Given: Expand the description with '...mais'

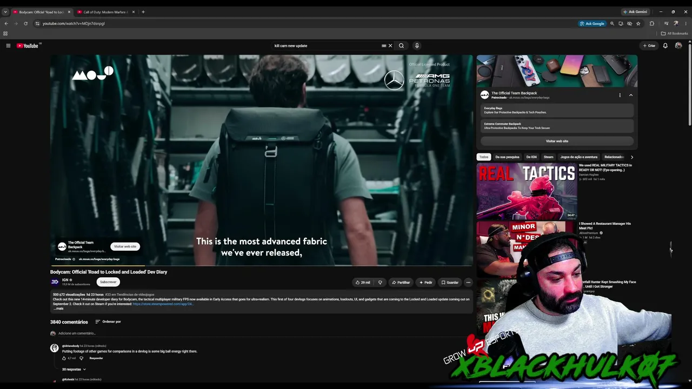Looking at the screenshot, I should click(58, 308).
